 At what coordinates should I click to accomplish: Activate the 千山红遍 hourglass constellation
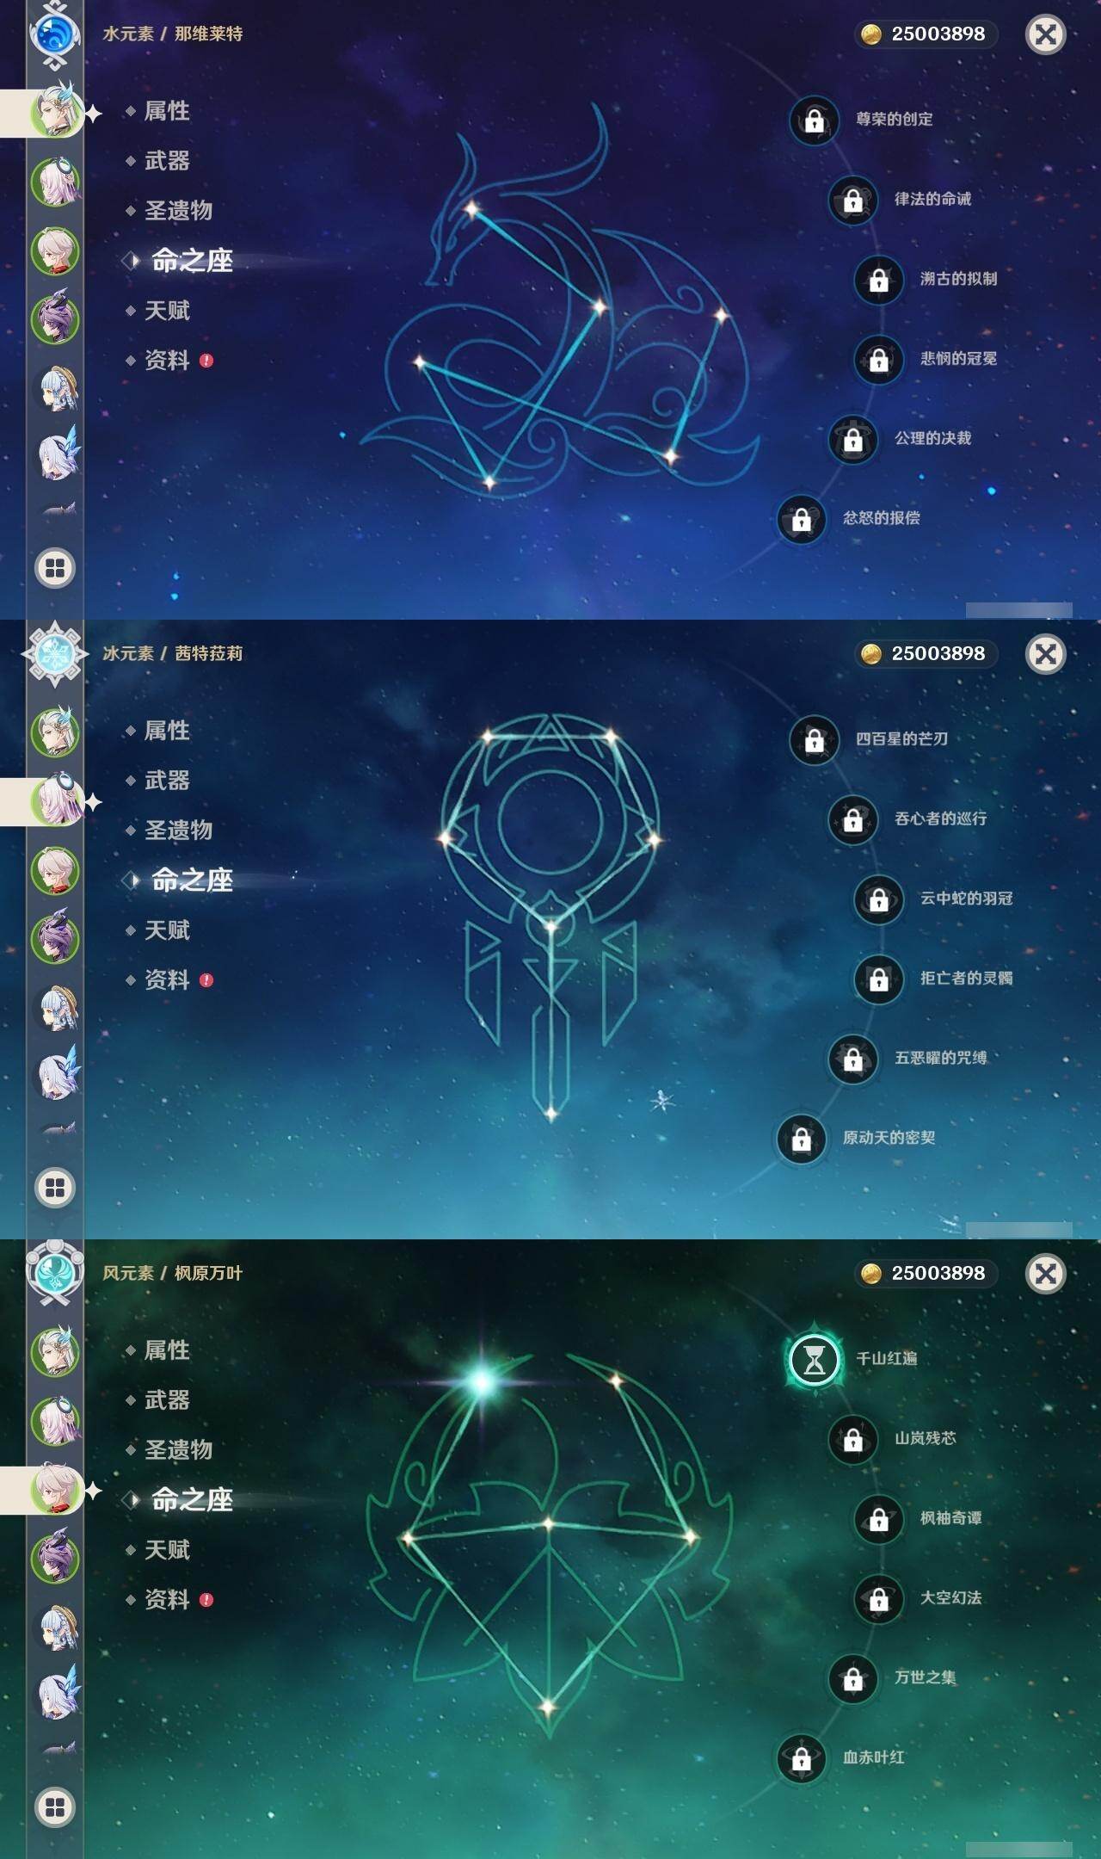(815, 1360)
